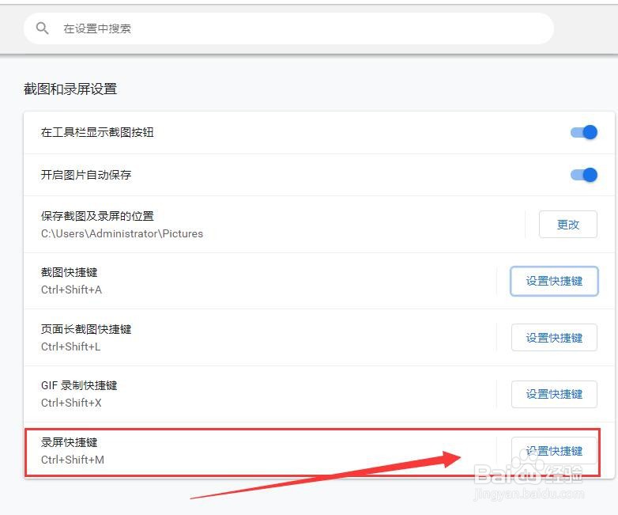Click 更改 to change save location
The width and height of the screenshot is (618, 515).
pos(568,224)
